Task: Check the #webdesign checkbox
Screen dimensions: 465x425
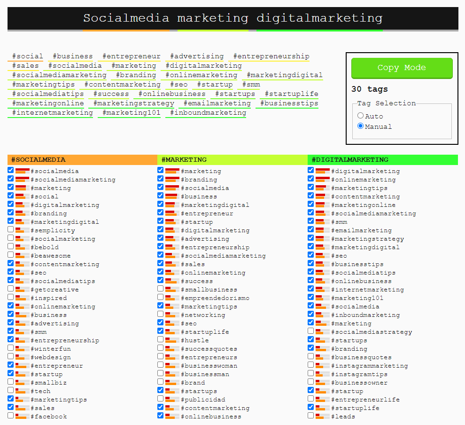Action: click(x=11, y=356)
